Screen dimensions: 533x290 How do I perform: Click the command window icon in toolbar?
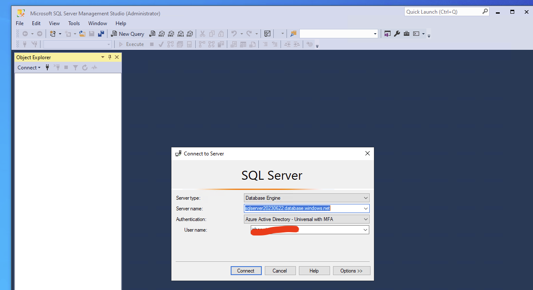(x=416, y=34)
